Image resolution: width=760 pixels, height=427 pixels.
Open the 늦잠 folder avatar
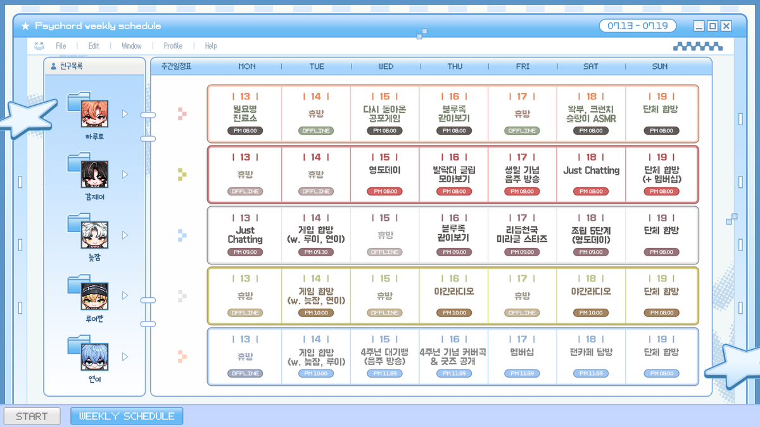pyautogui.click(x=94, y=235)
